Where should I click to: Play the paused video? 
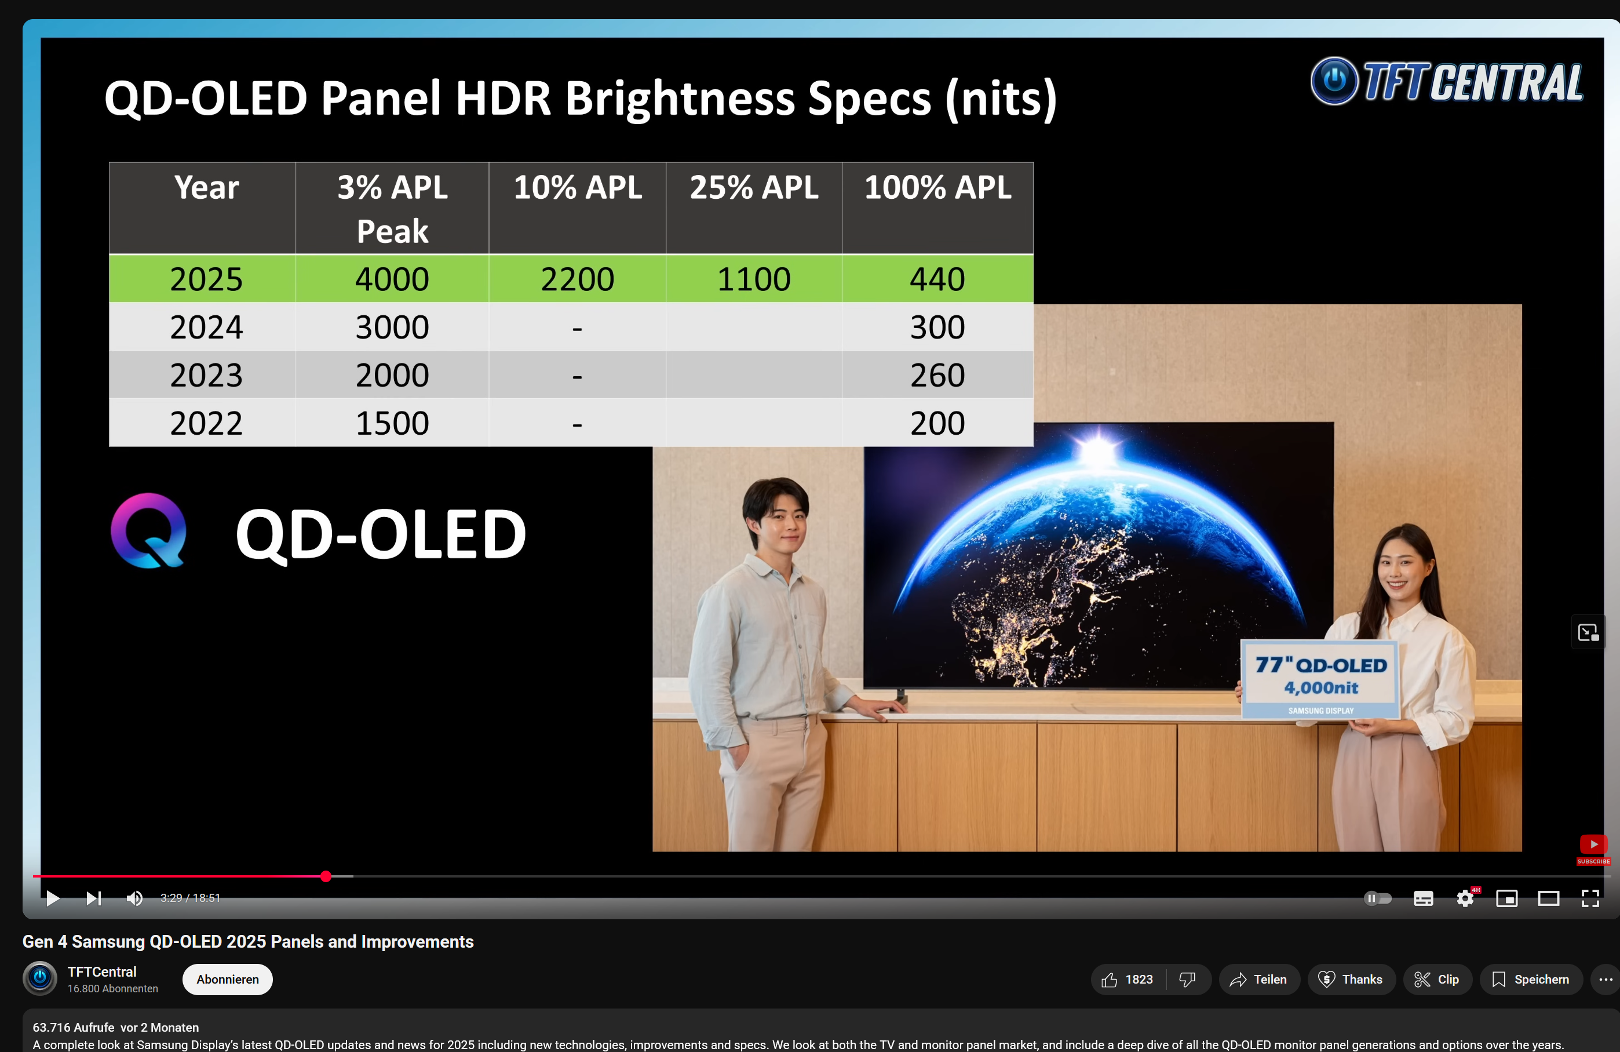(x=52, y=898)
